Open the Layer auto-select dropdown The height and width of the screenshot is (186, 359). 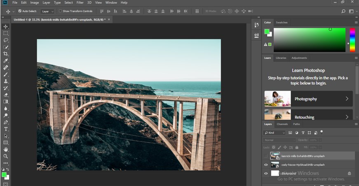point(47,11)
